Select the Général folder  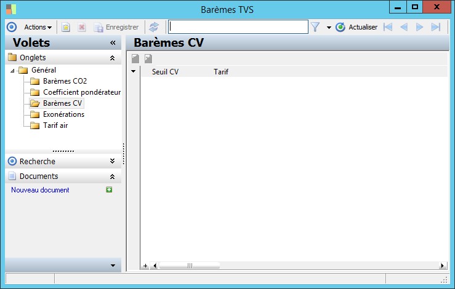pos(44,70)
